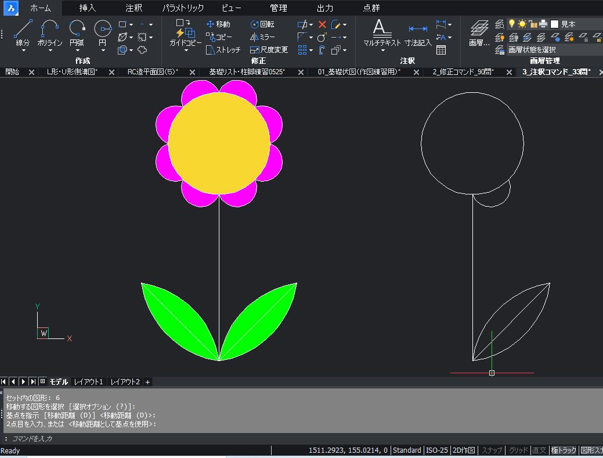Click the Fillet corner icon
Image resolution: width=603 pixels, height=458 pixels.
tap(302, 37)
